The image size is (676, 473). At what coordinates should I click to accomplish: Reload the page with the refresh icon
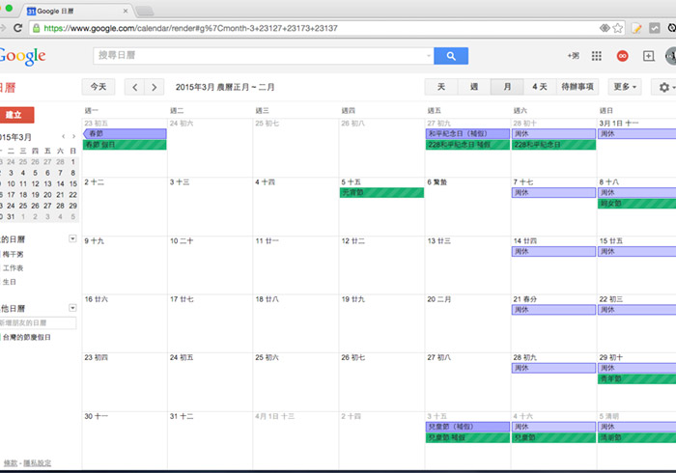pos(17,28)
